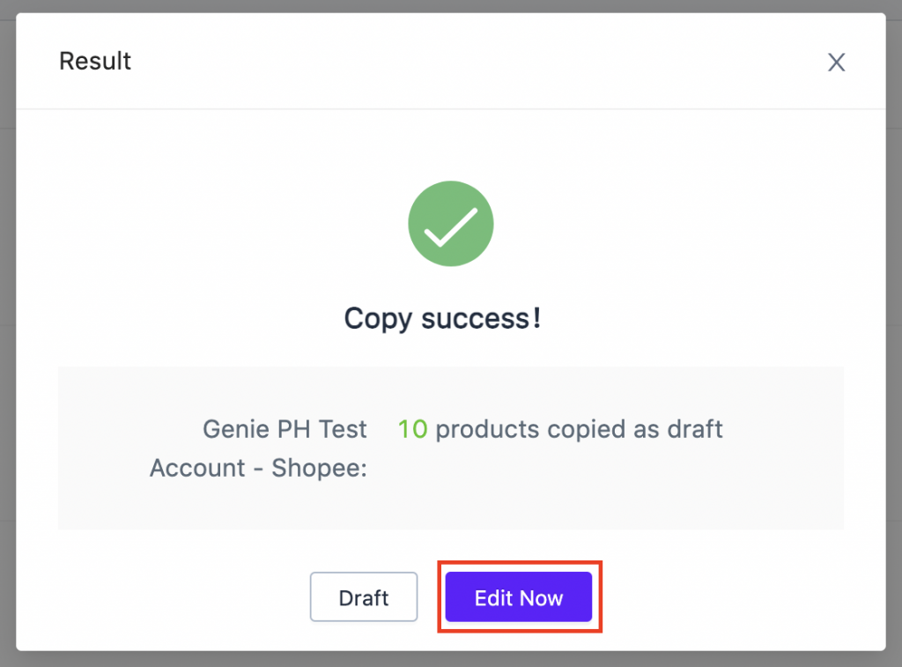Click the 'Result' dialog title
This screenshot has height=667, width=902.
coord(95,61)
